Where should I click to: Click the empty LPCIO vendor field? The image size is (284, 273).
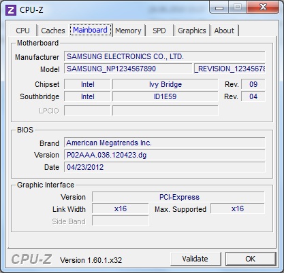click(87, 111)
